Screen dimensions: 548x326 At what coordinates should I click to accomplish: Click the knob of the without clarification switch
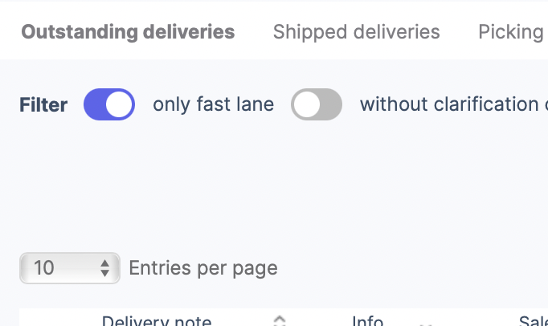click(x=306, y=104)
